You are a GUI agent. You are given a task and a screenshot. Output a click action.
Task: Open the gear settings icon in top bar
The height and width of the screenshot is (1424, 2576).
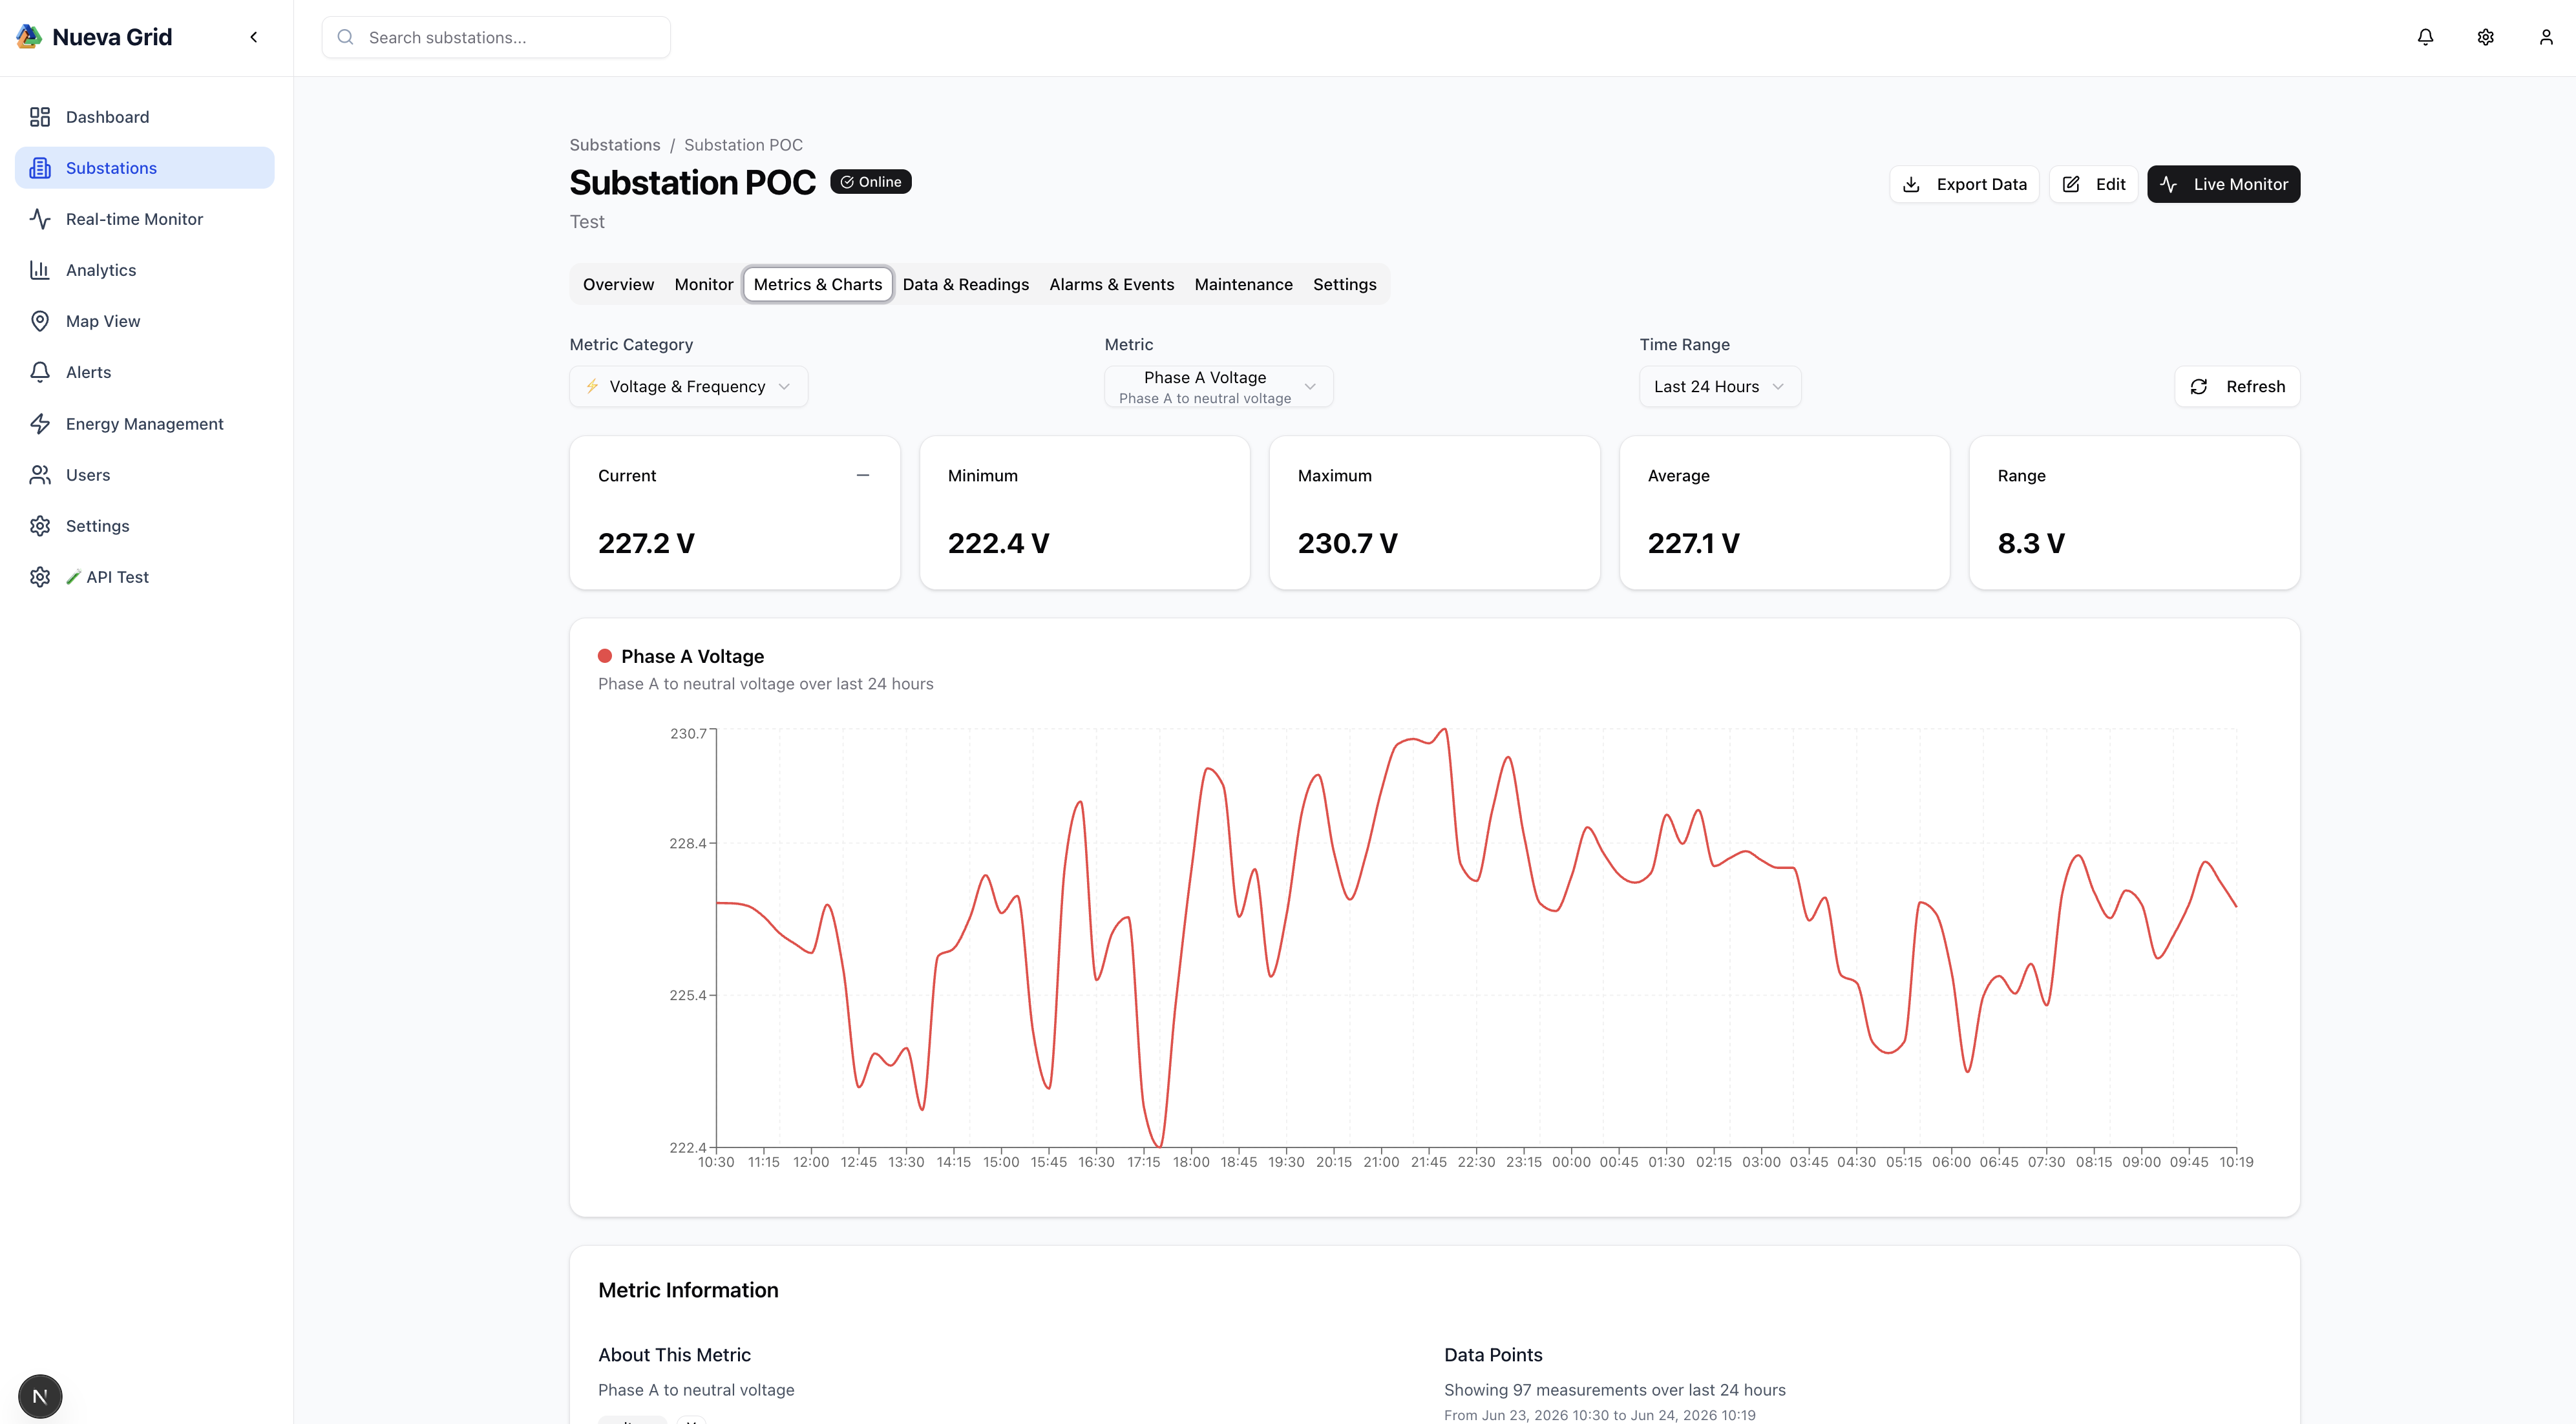click(x=2485, y=37)
